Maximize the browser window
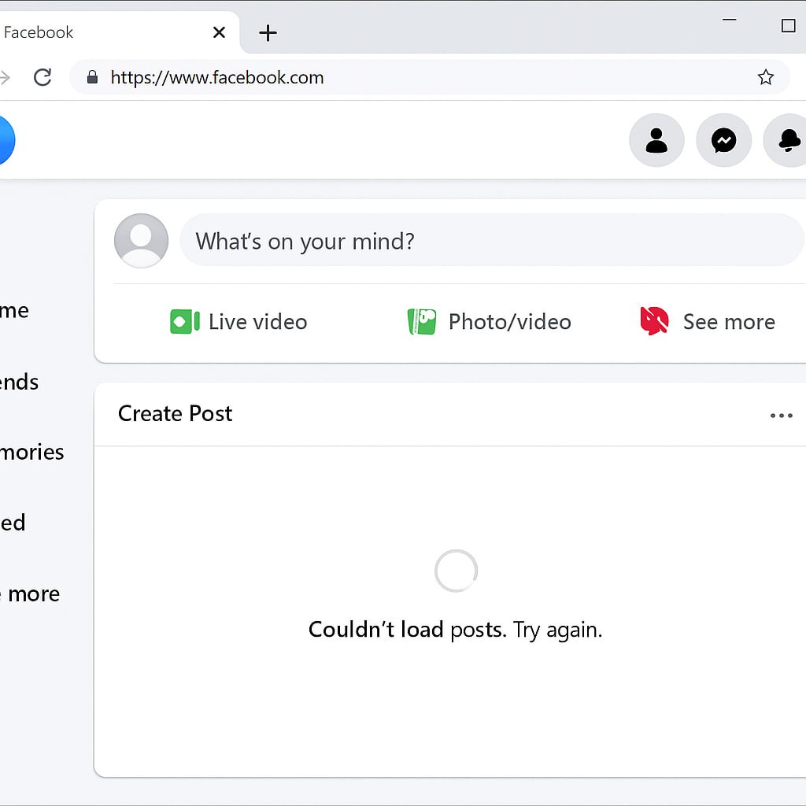The image size is (806, 806). 788,26
